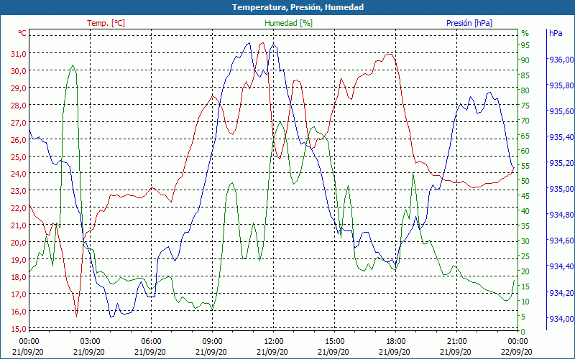Click the 22/09/20 date label
The width and height of the screenshot is (575, 359).
pos(516,352)
